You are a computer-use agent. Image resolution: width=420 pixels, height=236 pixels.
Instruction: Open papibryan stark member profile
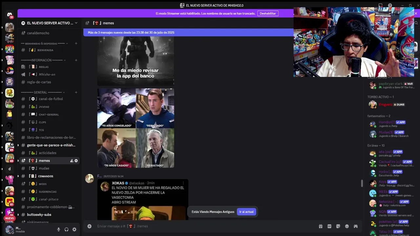point(392,85)
